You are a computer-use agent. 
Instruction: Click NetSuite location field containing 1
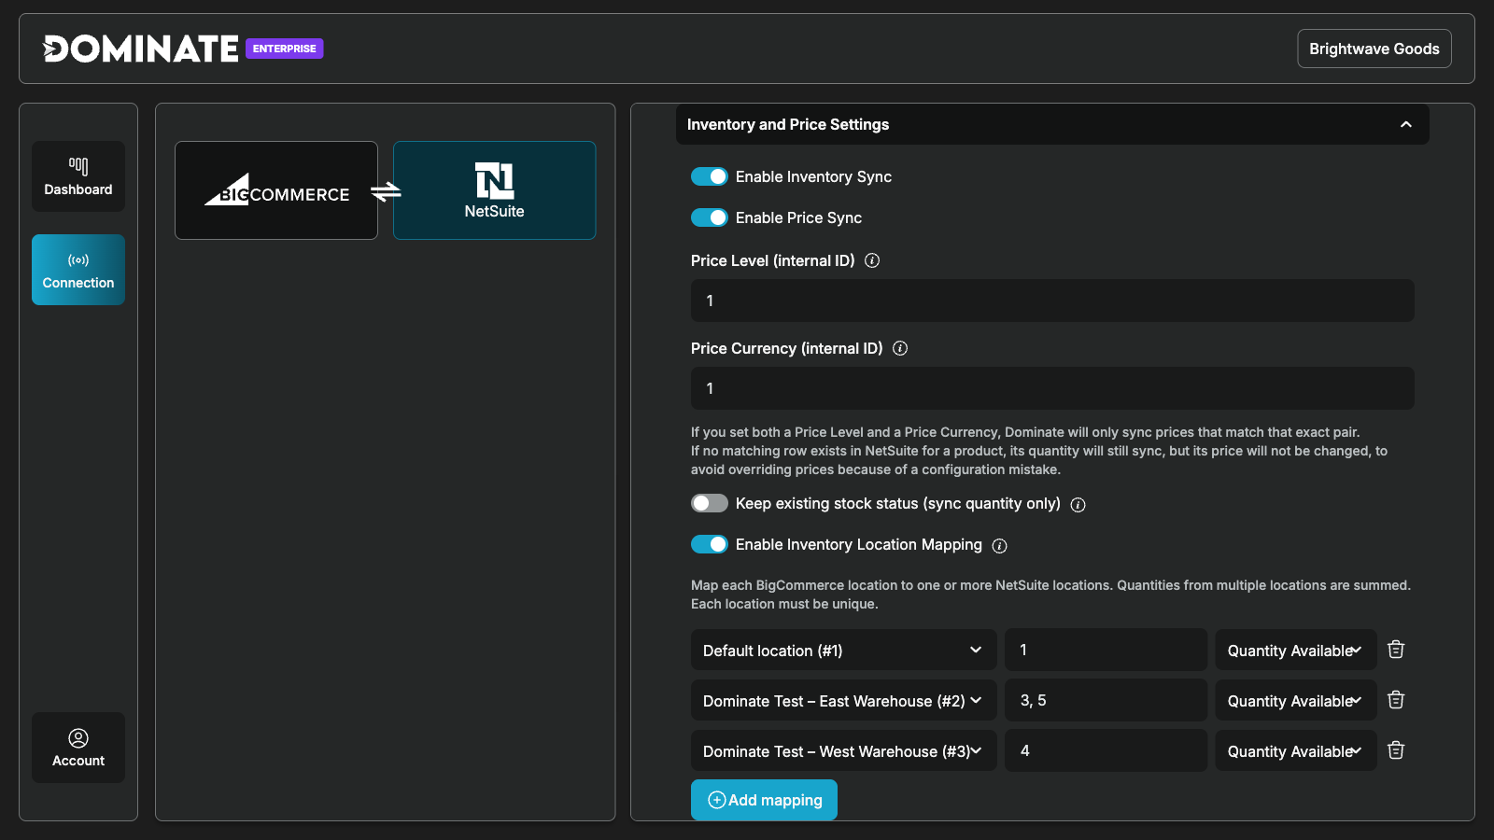point(1106,650)
